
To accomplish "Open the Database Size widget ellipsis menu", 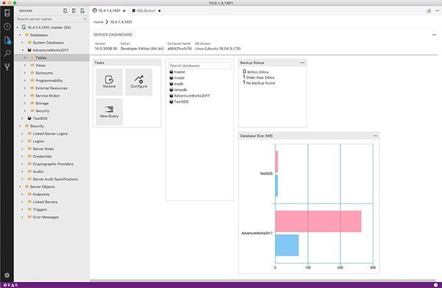I will click(375, 136).
